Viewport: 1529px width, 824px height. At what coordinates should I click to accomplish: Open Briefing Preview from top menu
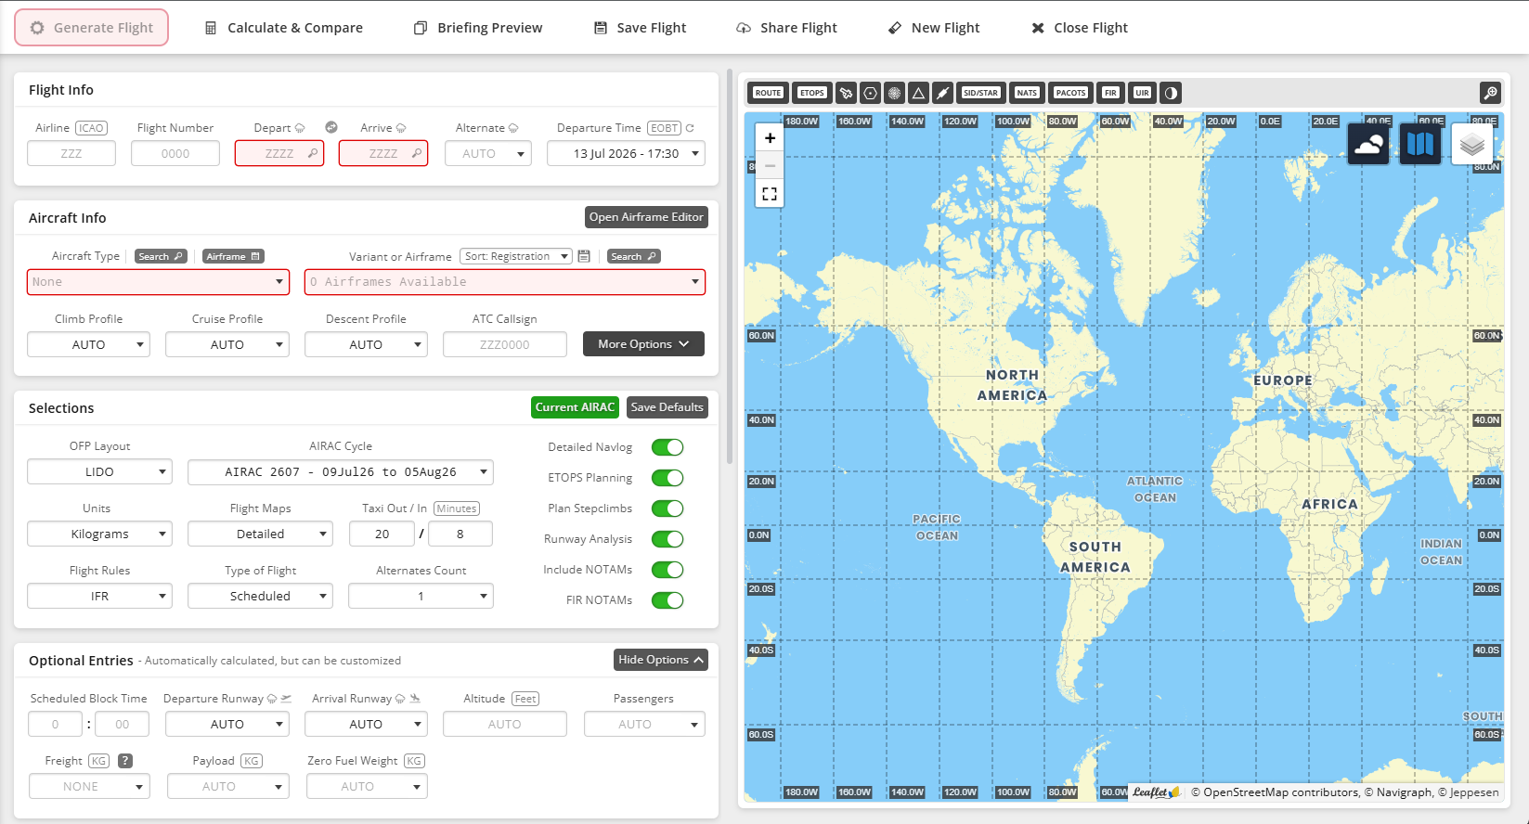(478, 28)
